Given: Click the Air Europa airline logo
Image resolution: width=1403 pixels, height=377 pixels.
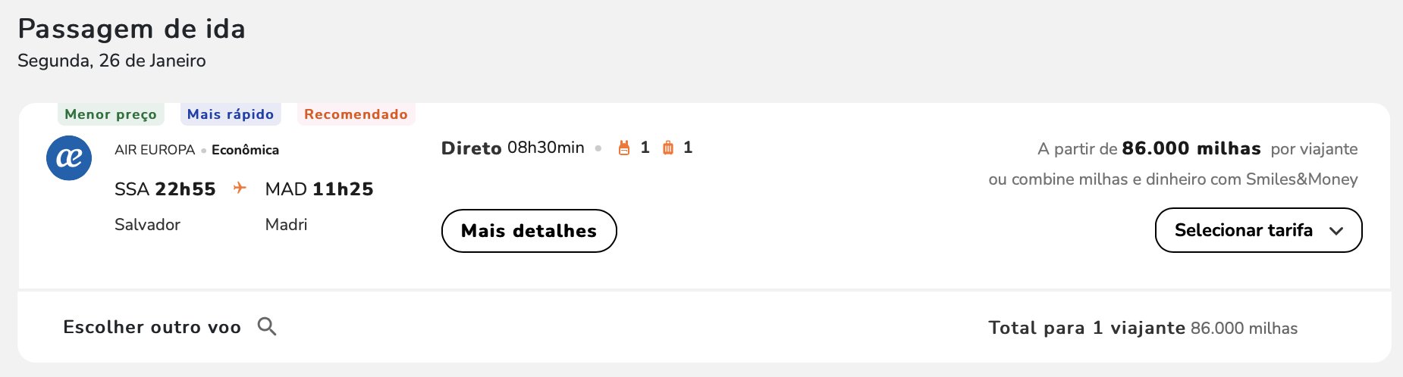Looking at the screenshot, I should tap(69, 157).
